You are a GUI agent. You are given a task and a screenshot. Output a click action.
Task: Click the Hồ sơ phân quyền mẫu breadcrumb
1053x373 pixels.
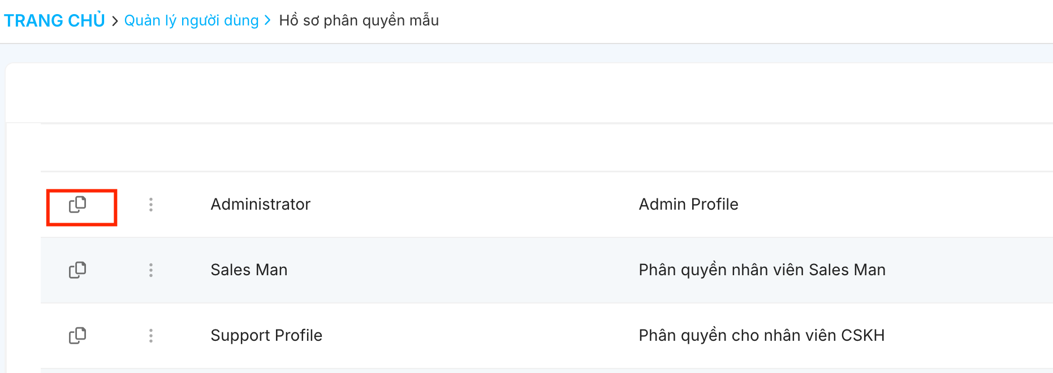tap(359, 21)
